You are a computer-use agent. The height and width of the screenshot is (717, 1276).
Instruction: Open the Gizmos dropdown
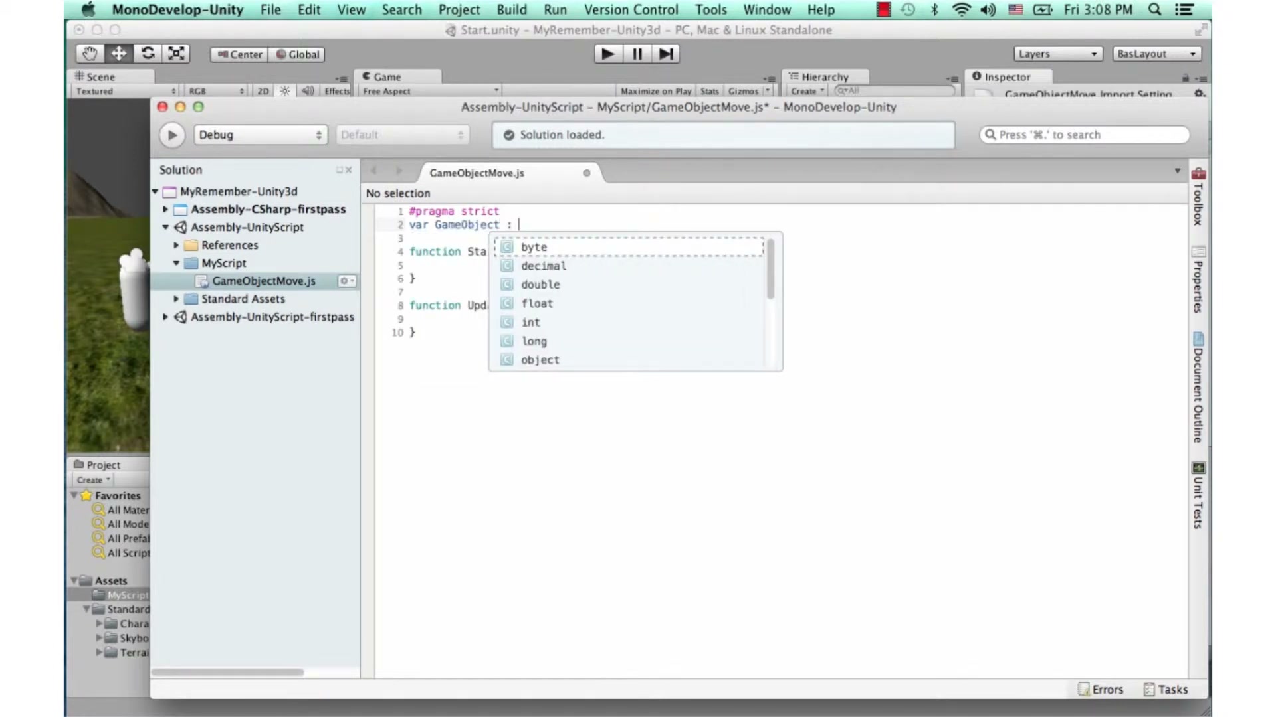pyautogui.click(x=748, y=91)
